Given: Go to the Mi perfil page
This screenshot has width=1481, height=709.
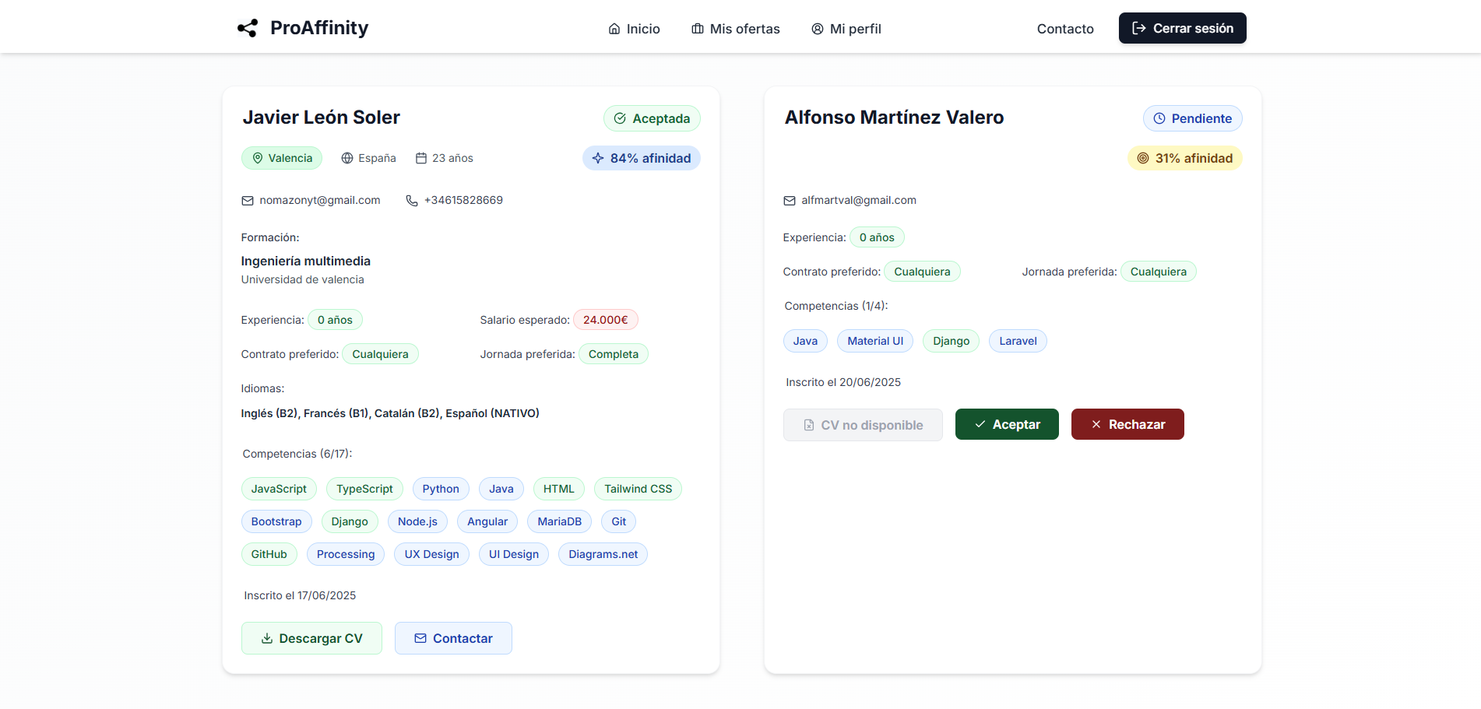Looking at the screenshot, I should click(x=846, y=29).
